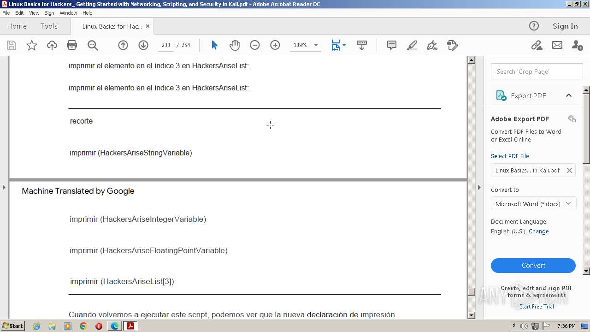Open zoom level 109% dropdown
The image size is (590, 332).
tap(316, 45)
